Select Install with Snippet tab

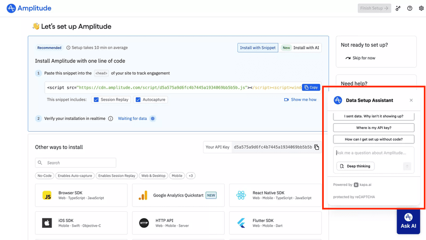[x=258, y=48]
